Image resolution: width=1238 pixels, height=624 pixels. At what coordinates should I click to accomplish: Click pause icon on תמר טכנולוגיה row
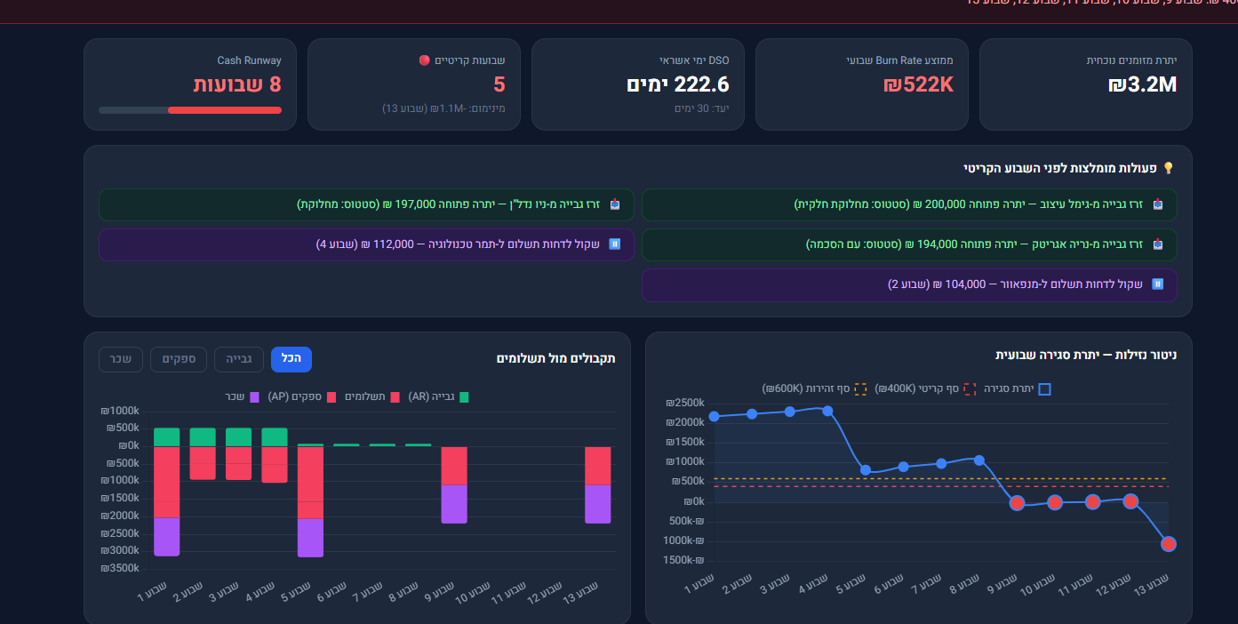click(x=614, y=244)
